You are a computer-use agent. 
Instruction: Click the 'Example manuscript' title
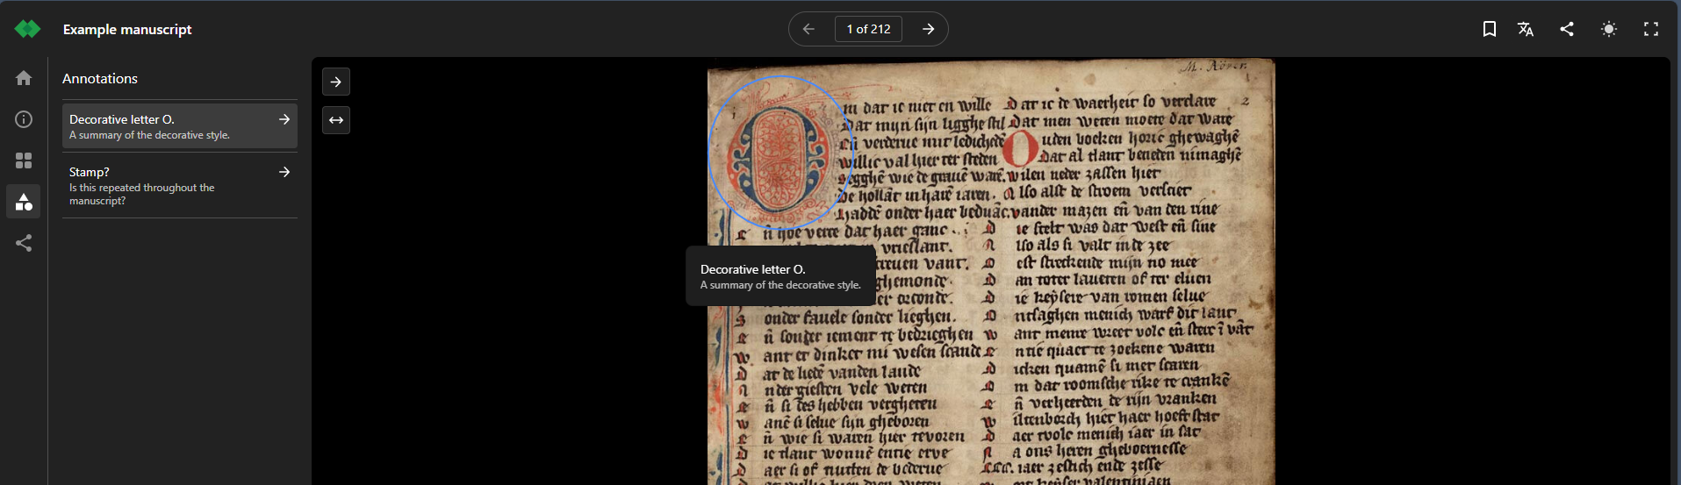pos(127,29)
